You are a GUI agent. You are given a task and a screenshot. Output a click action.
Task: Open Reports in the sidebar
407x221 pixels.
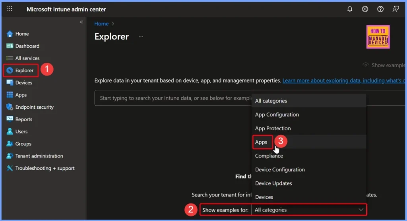tap(23, 119)
